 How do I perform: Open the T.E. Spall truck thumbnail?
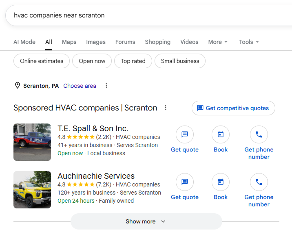[32, 142]
